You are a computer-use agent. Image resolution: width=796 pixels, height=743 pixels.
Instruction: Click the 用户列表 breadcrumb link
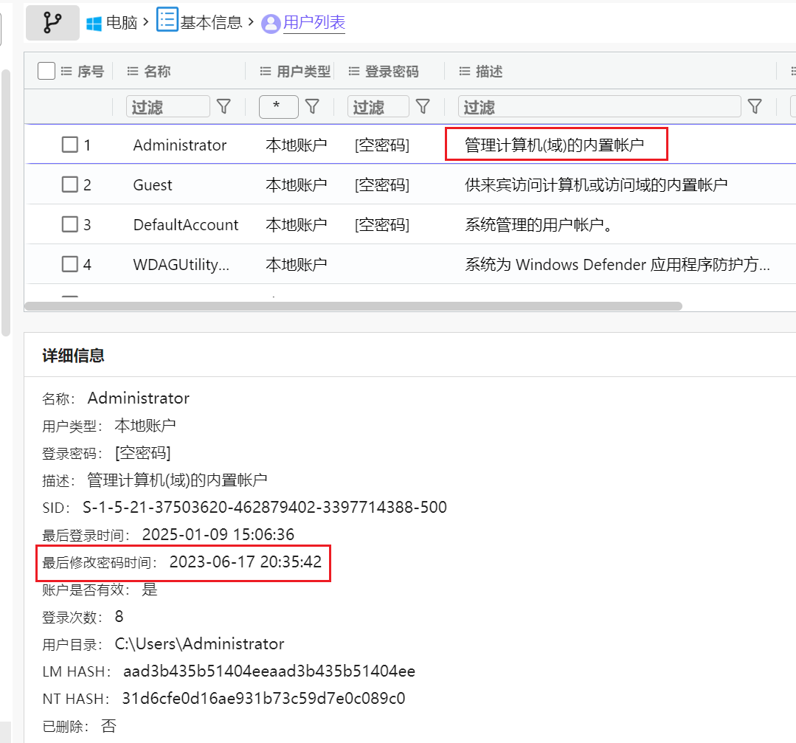314,23
